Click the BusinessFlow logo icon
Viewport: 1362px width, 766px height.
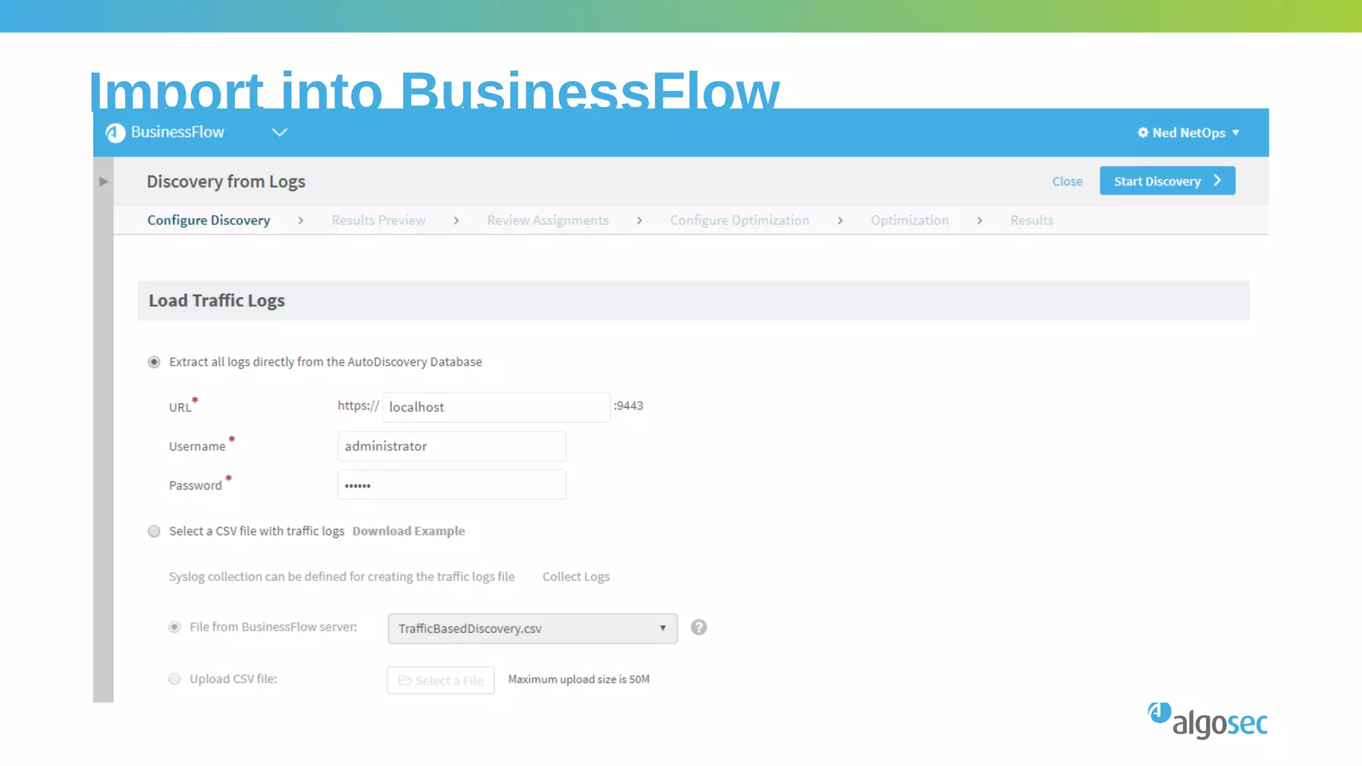point(115,133)
